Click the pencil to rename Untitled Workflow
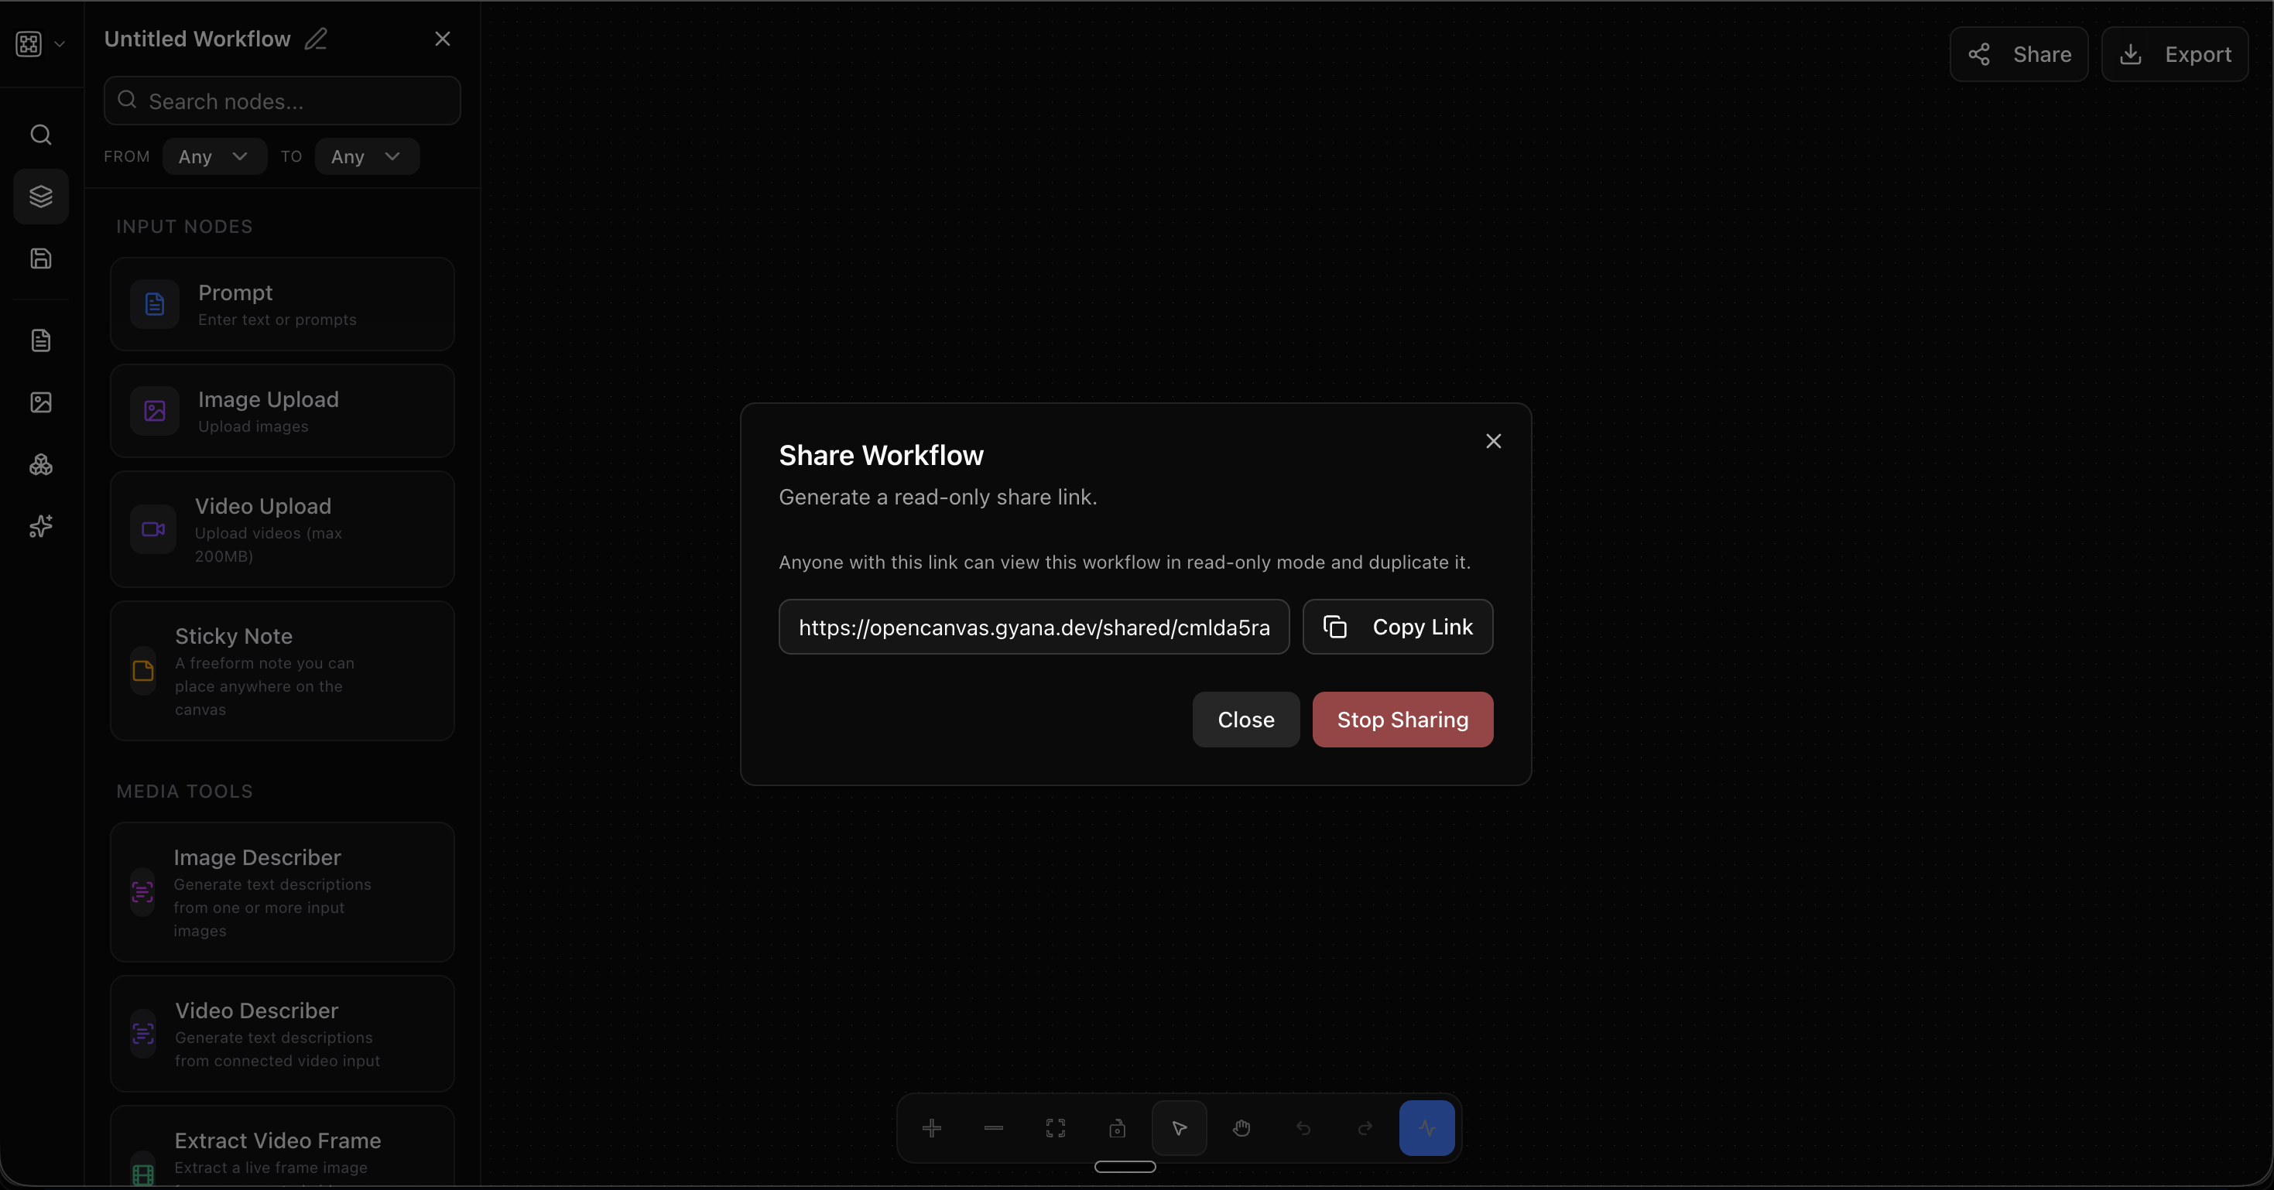The width and height of the screenshot is (2274, 1190). tap(316, 39)
